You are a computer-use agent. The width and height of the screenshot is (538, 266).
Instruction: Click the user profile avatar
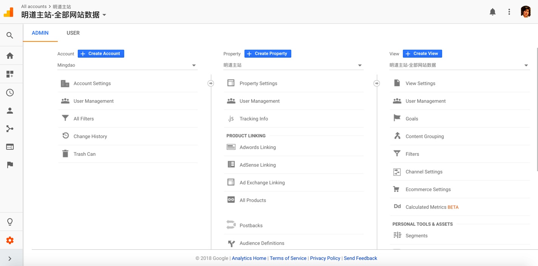coord(526,12)
